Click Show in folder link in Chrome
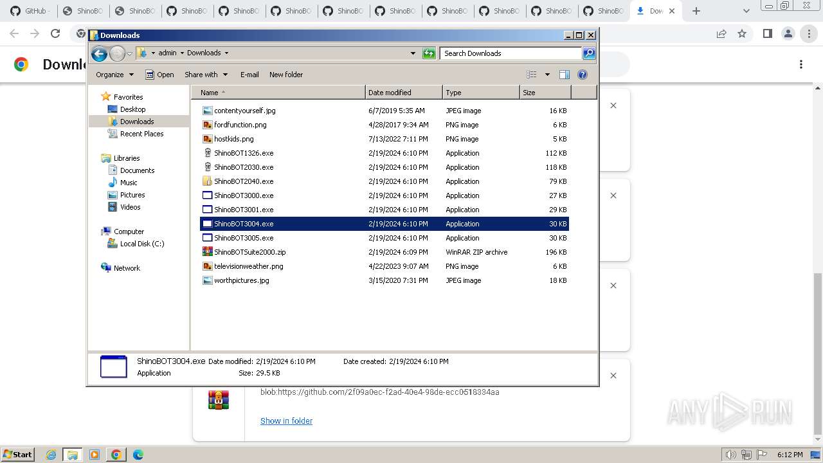 pos(286,421)
